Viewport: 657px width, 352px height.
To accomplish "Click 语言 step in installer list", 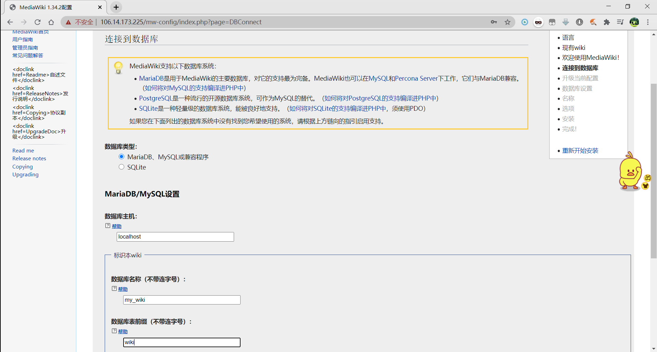I will pyautogui.click(x=568, y=38).
